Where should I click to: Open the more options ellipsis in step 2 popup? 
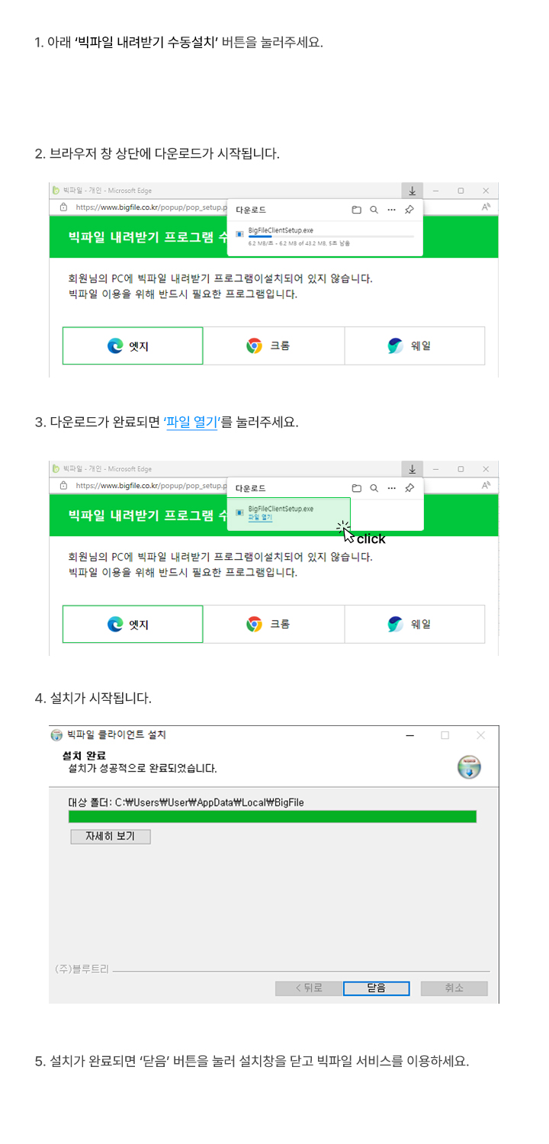(391, 210)
